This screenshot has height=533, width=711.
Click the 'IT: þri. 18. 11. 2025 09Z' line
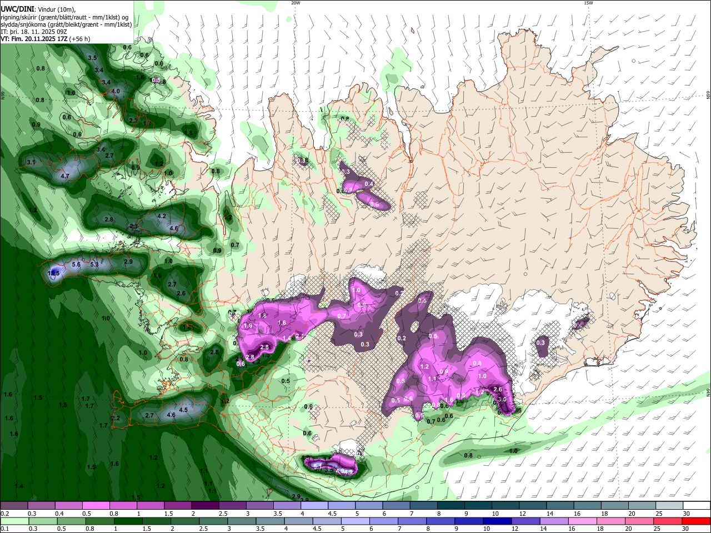pyautogui.click(x=33, y=32)
